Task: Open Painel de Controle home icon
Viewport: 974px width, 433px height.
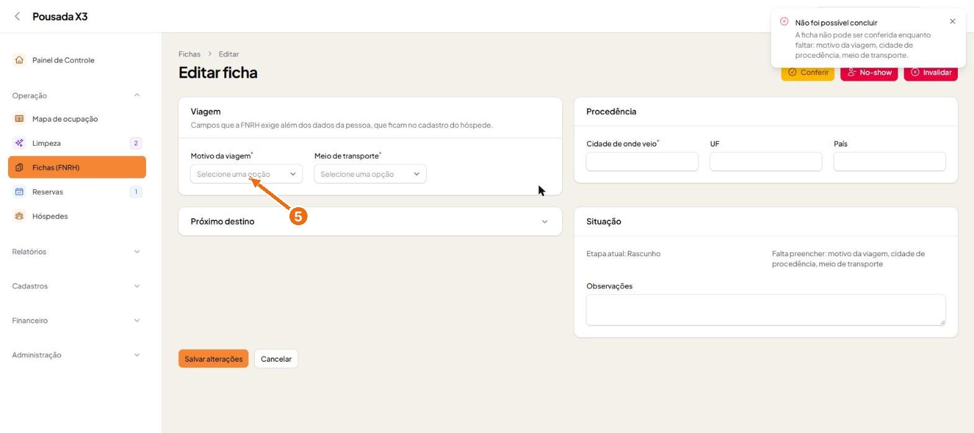Action: 19,60
